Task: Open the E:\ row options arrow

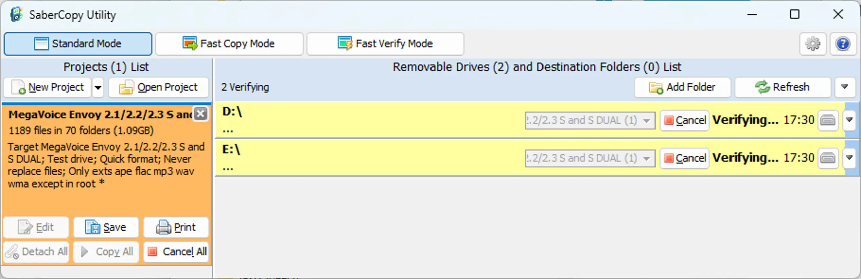Action: tap(849, 158)
